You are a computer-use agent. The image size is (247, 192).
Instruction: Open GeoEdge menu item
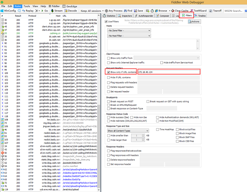pos(70,6)
